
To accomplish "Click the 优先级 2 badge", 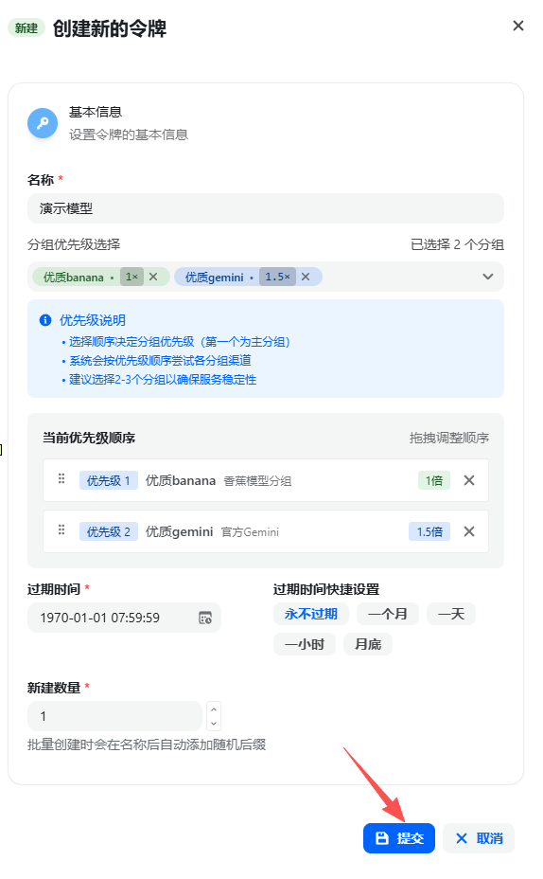I will 109,531.
